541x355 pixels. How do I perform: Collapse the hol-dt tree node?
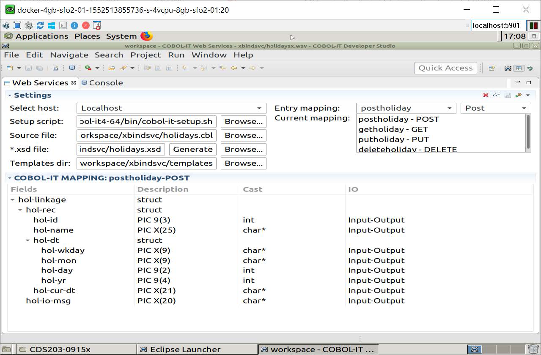click(x=28, y=240)
